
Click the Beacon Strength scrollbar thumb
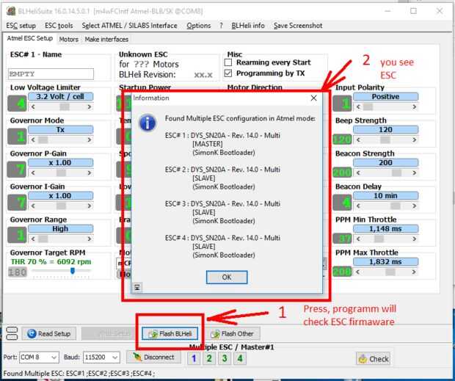click(397, 173)
